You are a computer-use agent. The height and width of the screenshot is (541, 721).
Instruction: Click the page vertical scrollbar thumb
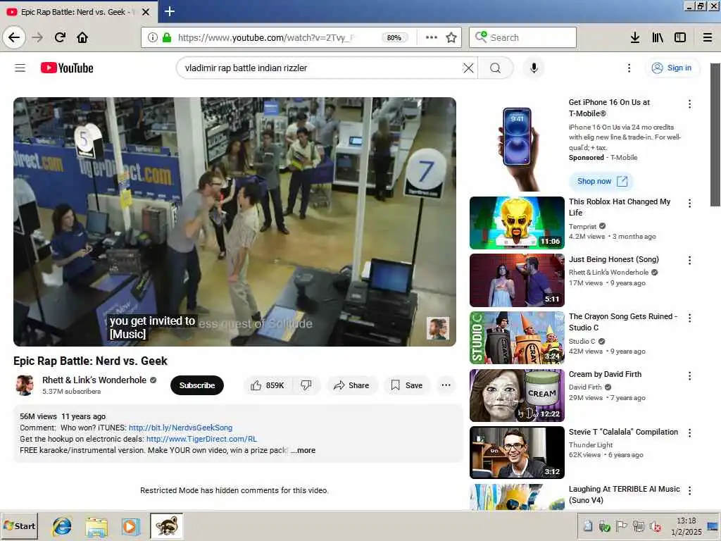715,135
